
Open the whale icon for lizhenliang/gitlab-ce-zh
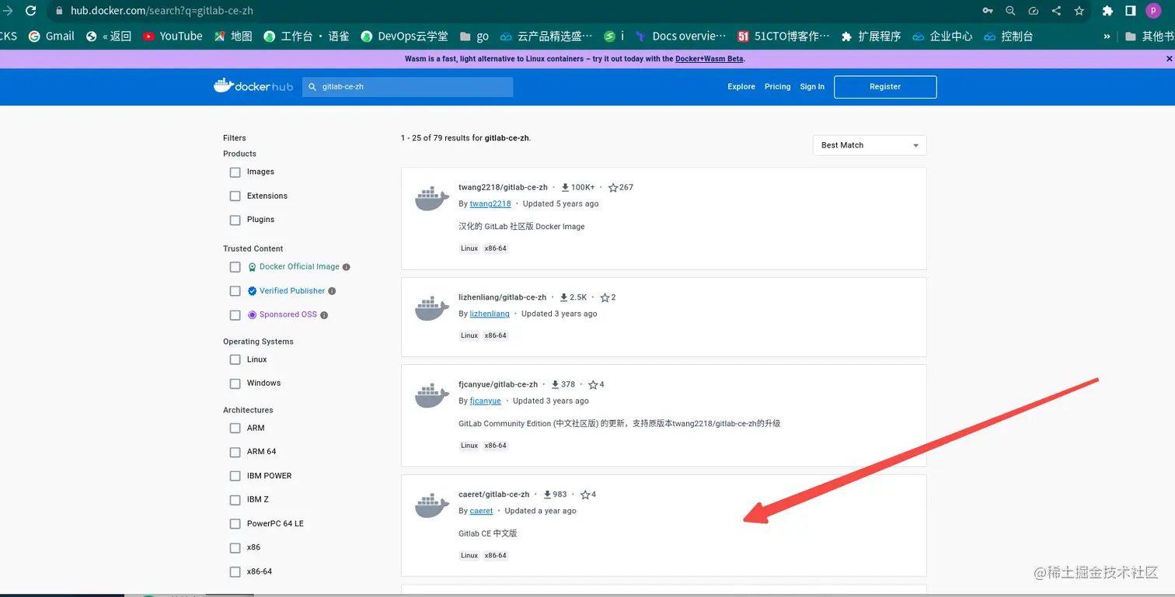[431, 309]
